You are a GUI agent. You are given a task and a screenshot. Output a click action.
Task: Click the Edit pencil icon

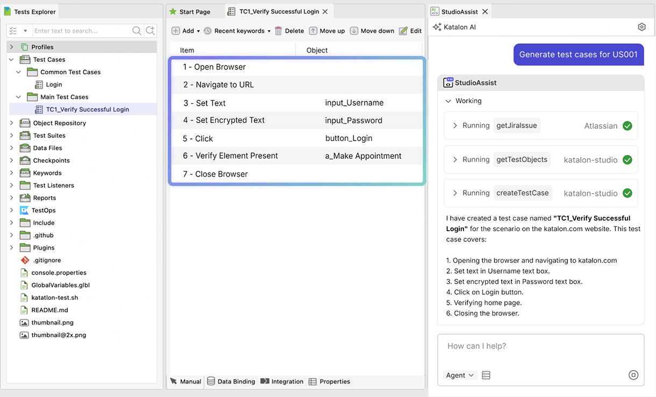(403, 31)
